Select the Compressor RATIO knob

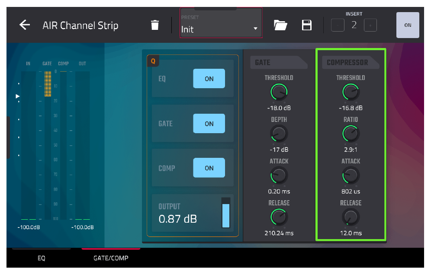click(x=351, y=134)
